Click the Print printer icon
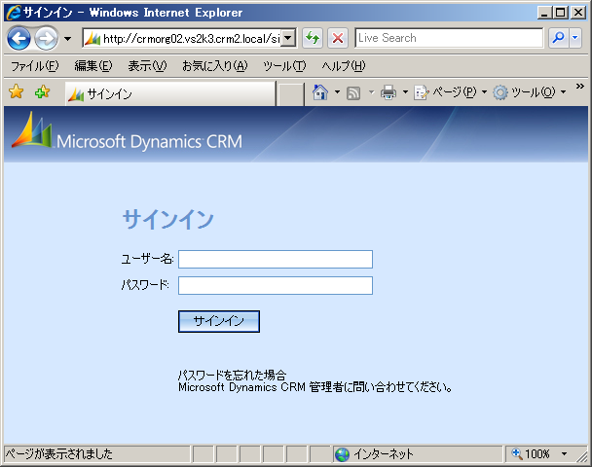The width and height of the screenshot is (592, 467). tap(388, 92)
